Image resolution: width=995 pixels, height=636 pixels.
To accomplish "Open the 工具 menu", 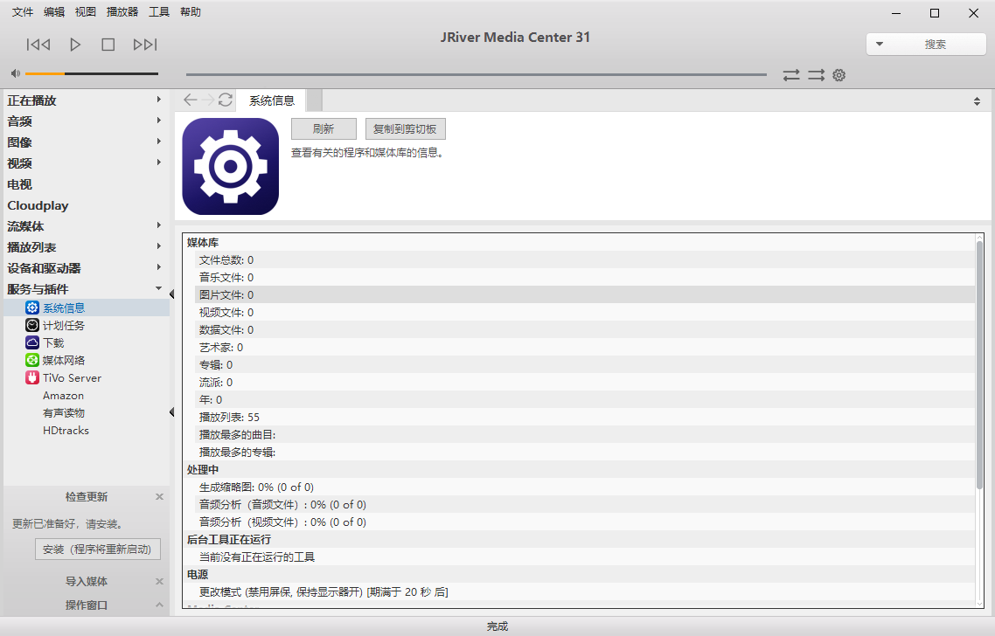I will click(x=158, y=12).
